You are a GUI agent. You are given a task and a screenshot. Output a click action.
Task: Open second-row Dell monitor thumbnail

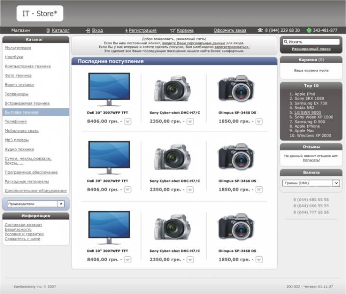tap(109, 158)
